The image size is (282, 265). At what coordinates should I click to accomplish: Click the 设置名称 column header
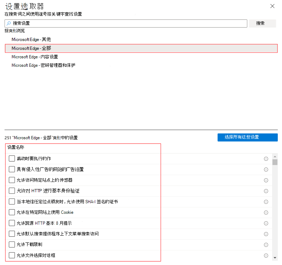16,147
